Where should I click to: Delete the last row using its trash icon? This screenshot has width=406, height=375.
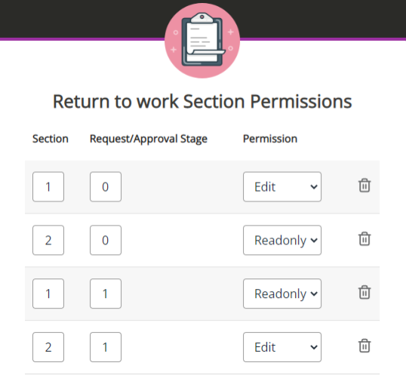(x=364, y=346)
